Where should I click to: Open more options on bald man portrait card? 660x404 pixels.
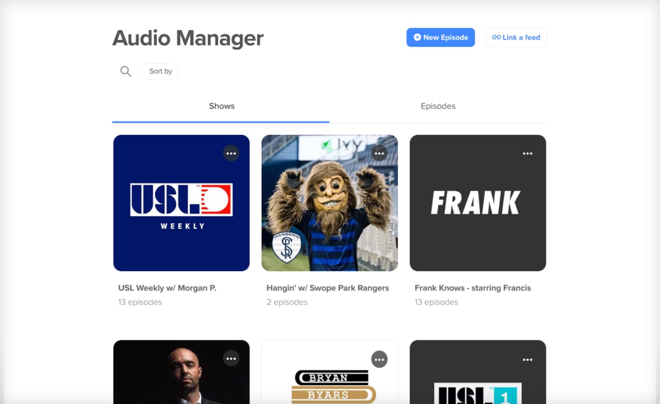tap(231, 359)
